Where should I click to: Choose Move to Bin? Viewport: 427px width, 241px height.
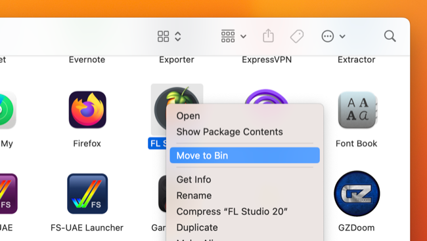tap(244, 155)
